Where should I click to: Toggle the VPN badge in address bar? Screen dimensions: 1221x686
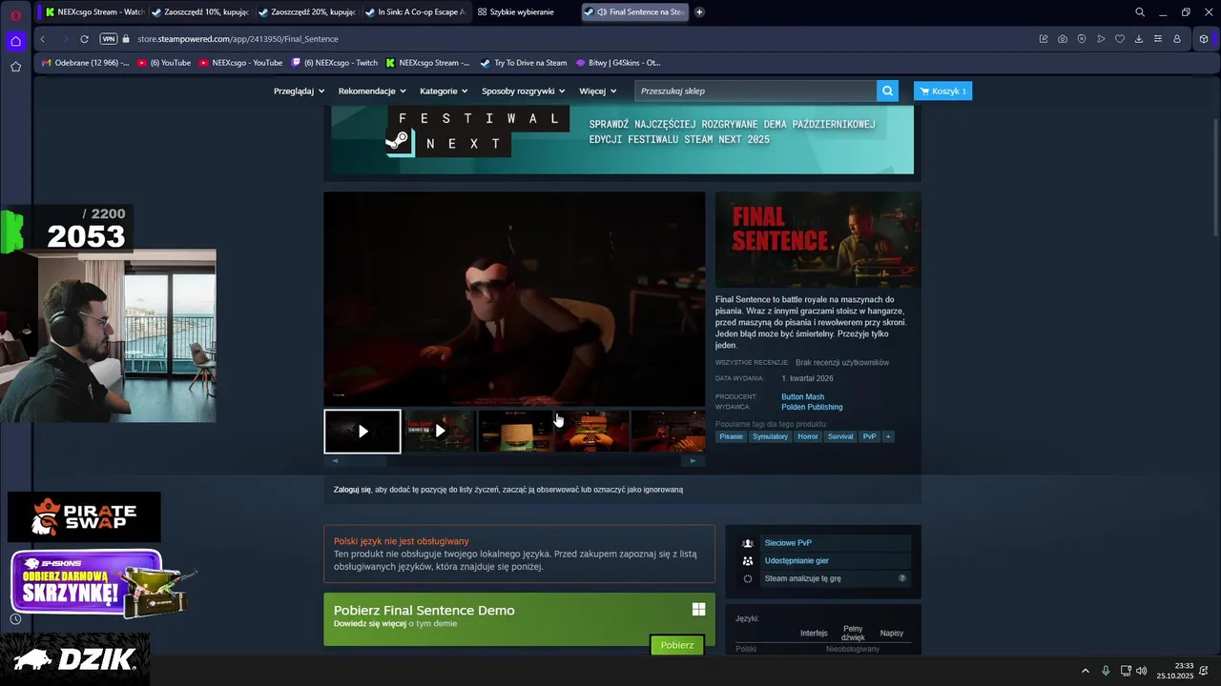point(108,39)
